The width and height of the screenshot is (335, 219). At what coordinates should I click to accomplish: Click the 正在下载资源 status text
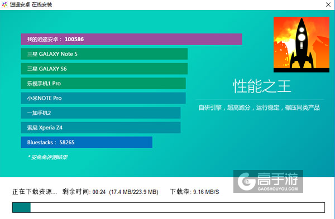pos(35,192)
